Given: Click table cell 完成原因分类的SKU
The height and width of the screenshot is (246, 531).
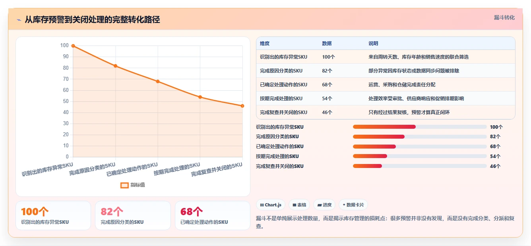Looking at the screenshot, I should (281, 71).
